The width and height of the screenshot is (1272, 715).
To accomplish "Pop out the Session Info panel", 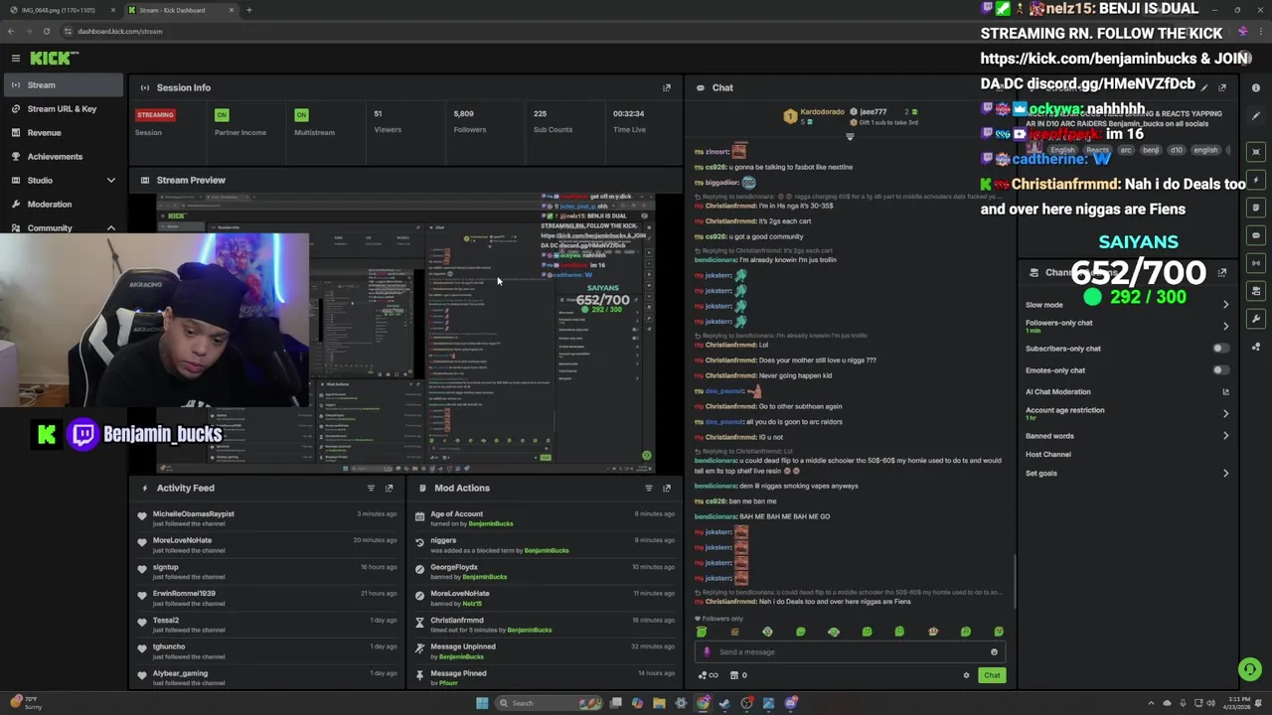I will coord(667,87).
